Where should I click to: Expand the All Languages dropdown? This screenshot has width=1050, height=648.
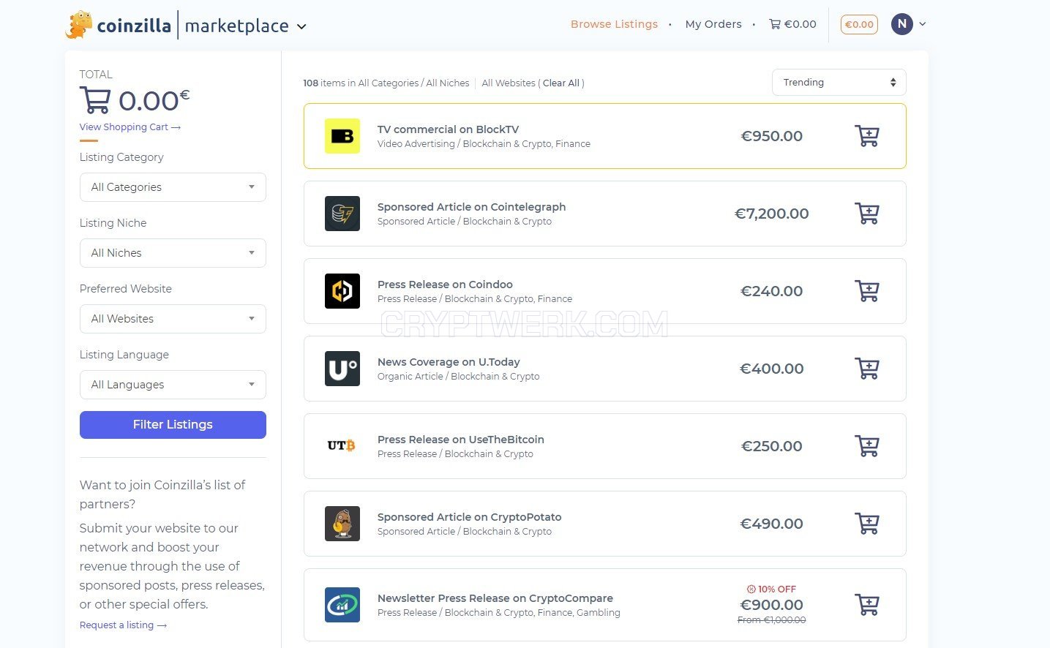click(x=173, y=385)
